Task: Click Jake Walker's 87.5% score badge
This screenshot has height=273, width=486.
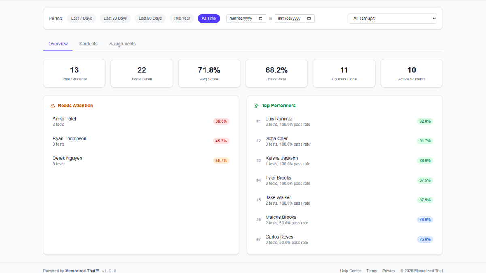Action: (425, 200)
